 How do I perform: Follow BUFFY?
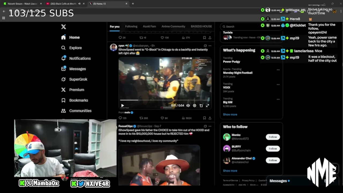coord(273,149)
